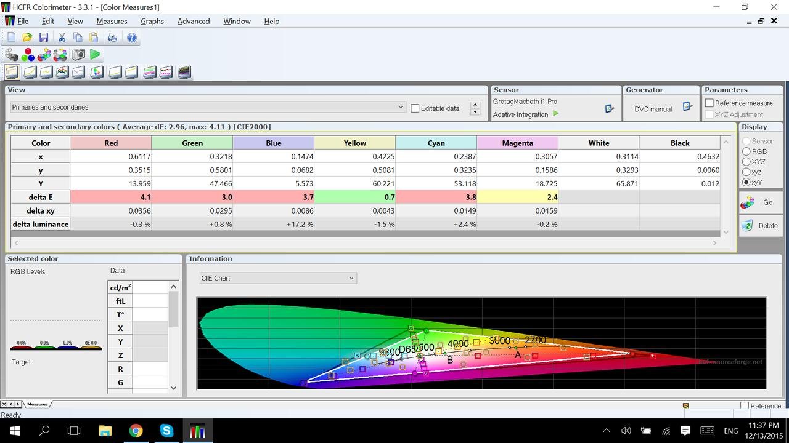789x443 pixels.
Task: Click the RGB primaries measurement icon
Action: point(28,55)
